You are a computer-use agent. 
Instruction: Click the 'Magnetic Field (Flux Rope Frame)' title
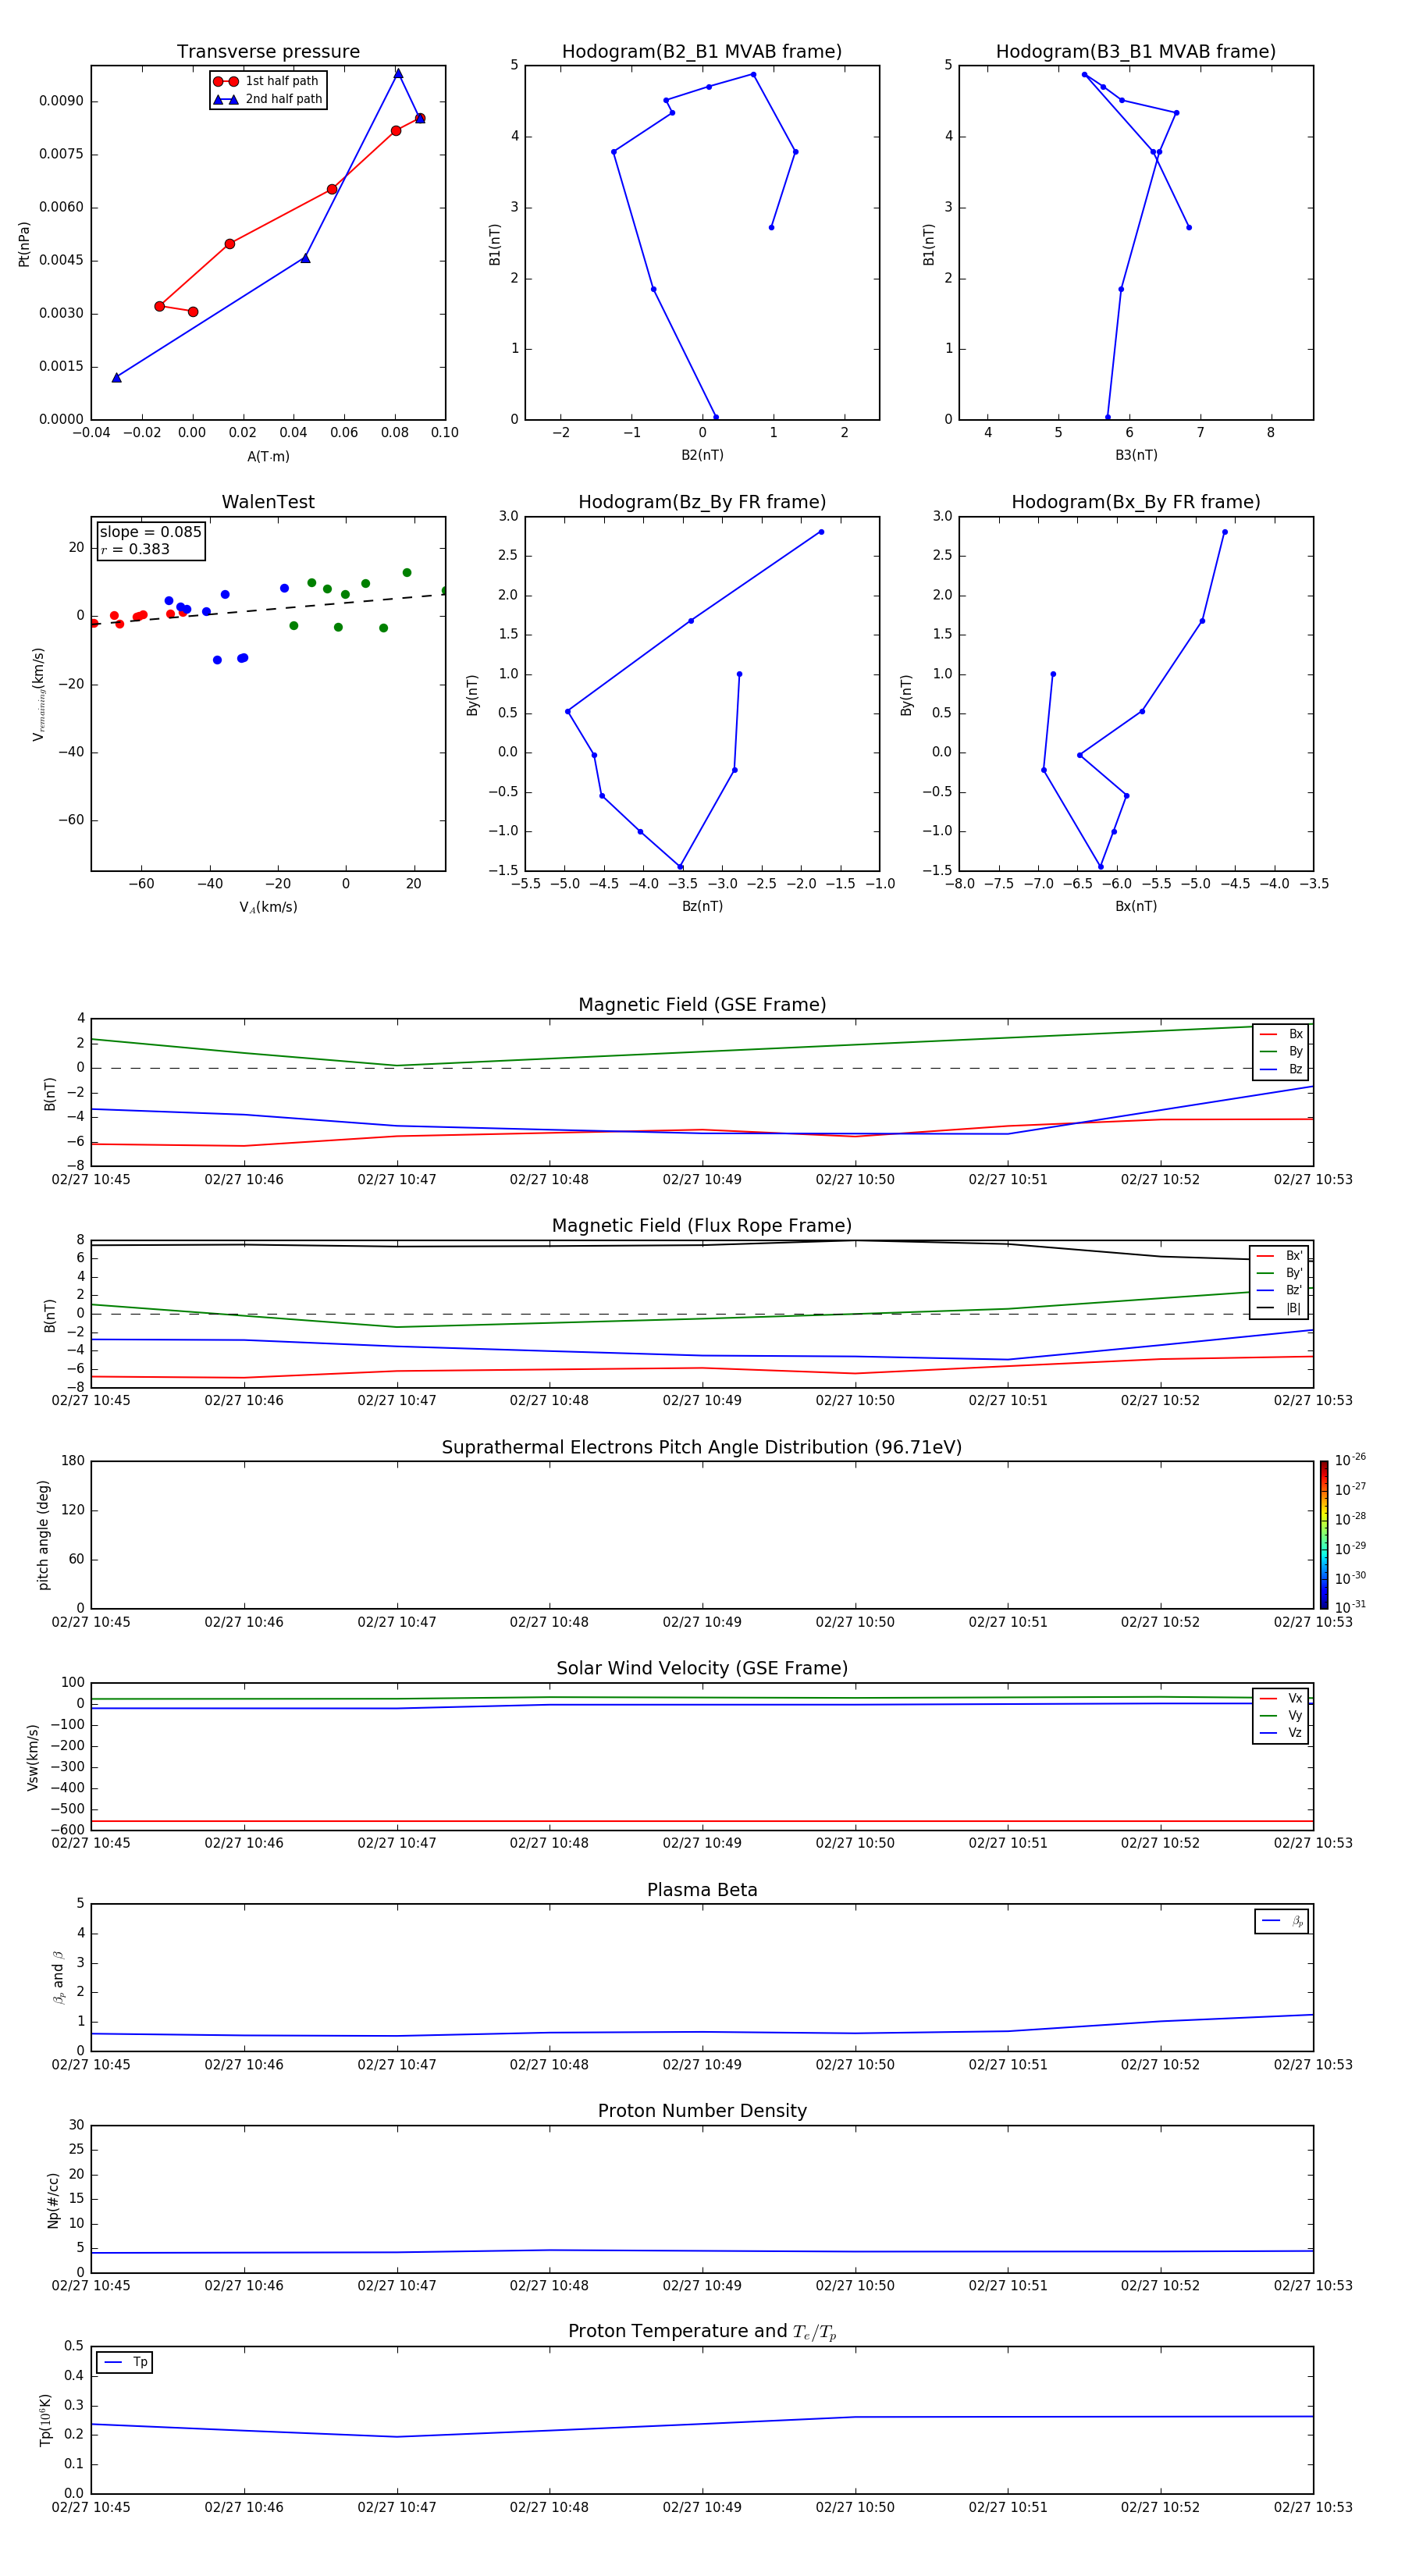pyautogui.click(x=702, y=1226)
